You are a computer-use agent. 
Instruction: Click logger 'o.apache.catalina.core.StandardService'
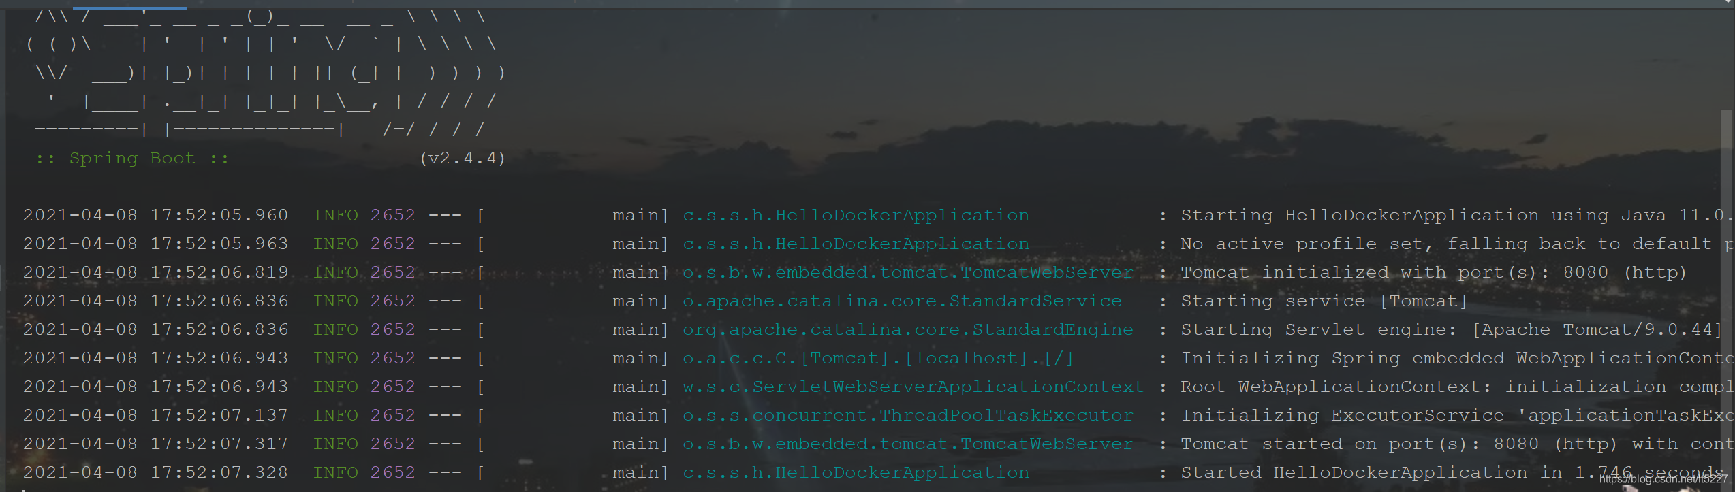click(x=902, y=301)
